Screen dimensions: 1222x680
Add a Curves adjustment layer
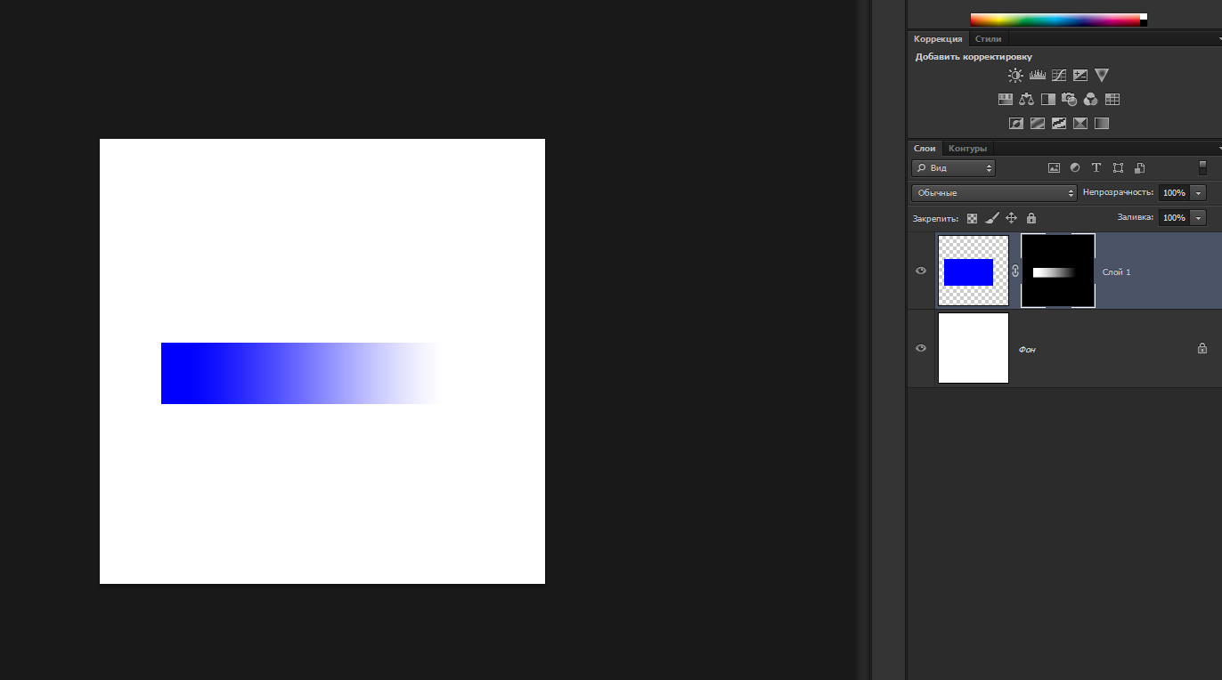click(1059, 76)
